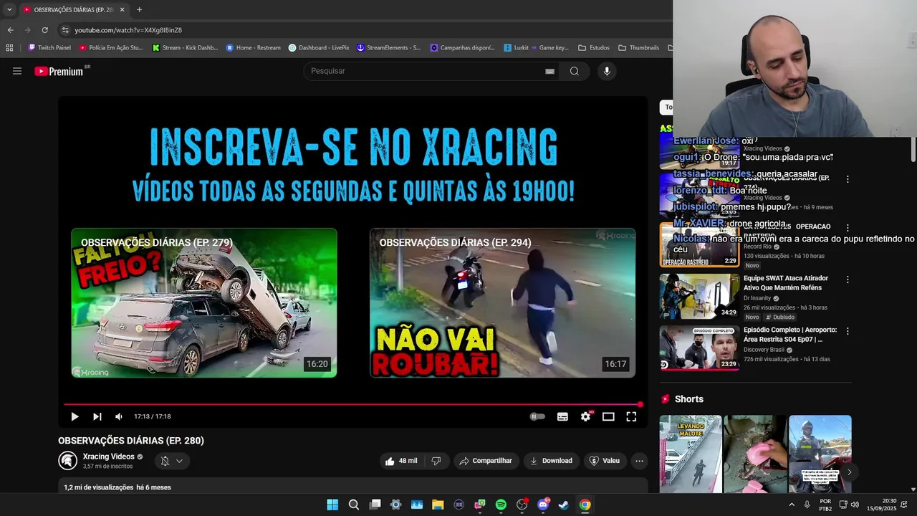
Task: Dislike the video
Action: pos(436,461)
